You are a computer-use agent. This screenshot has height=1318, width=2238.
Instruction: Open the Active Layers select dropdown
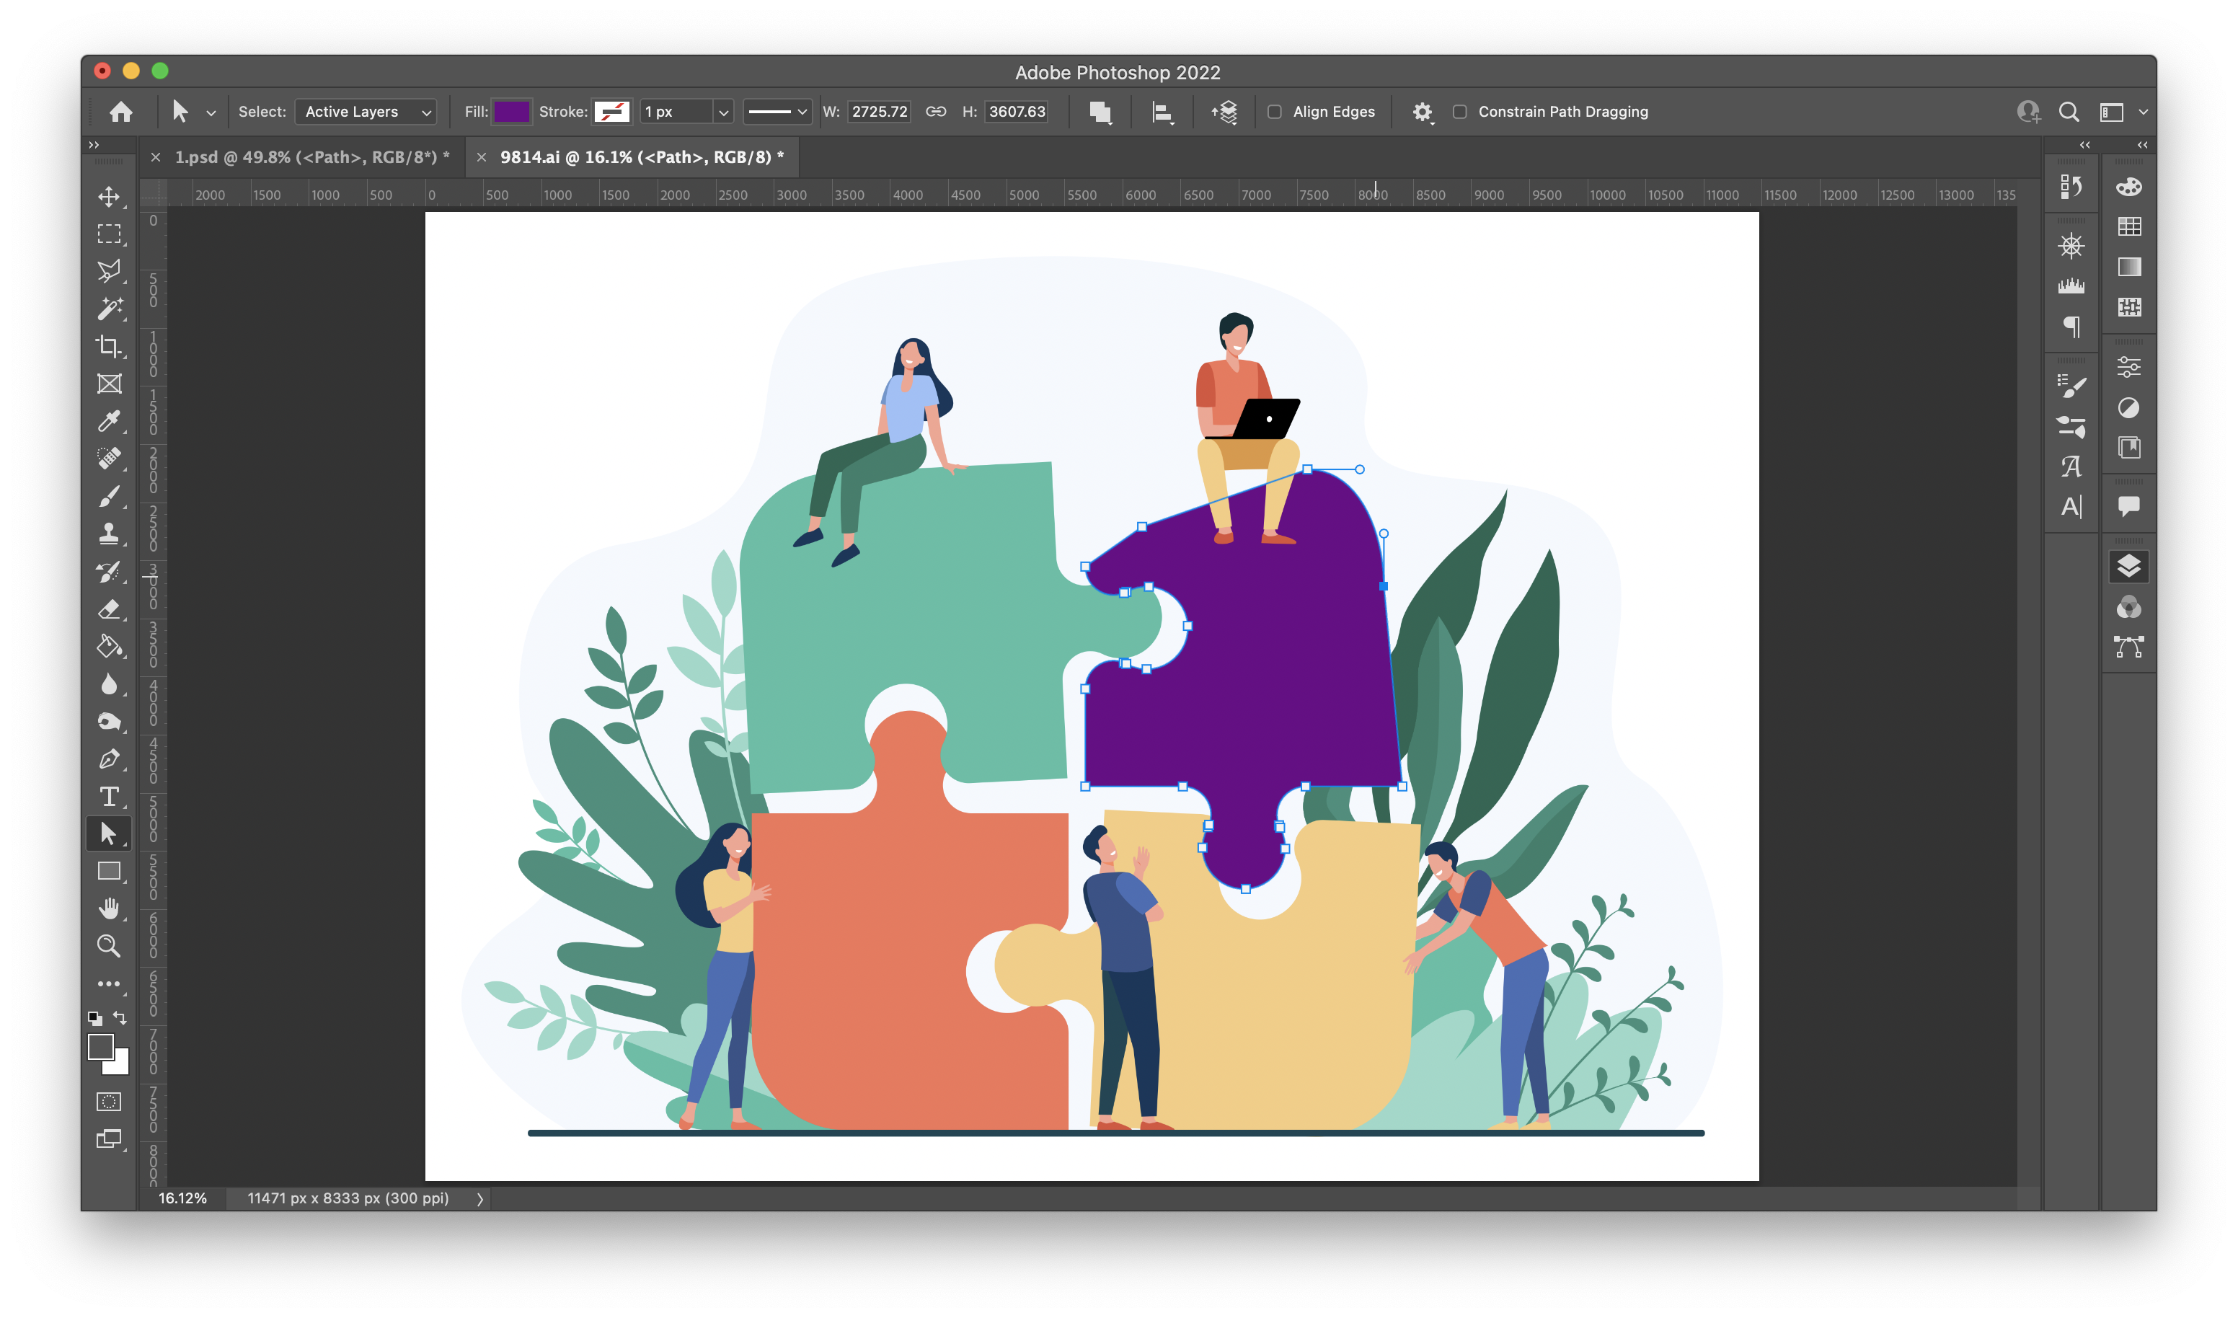[x=365, y=112]
